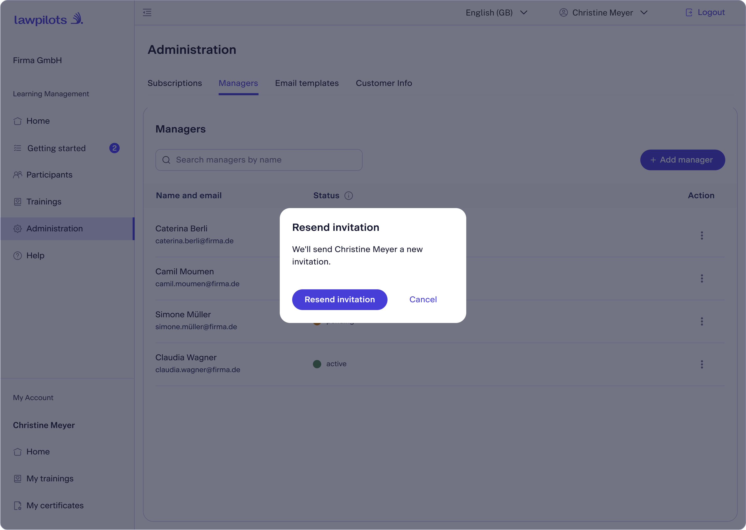746x530 pixels.
Task: Open actions menu for Simone Müller
Action: [x=702, y=321]
